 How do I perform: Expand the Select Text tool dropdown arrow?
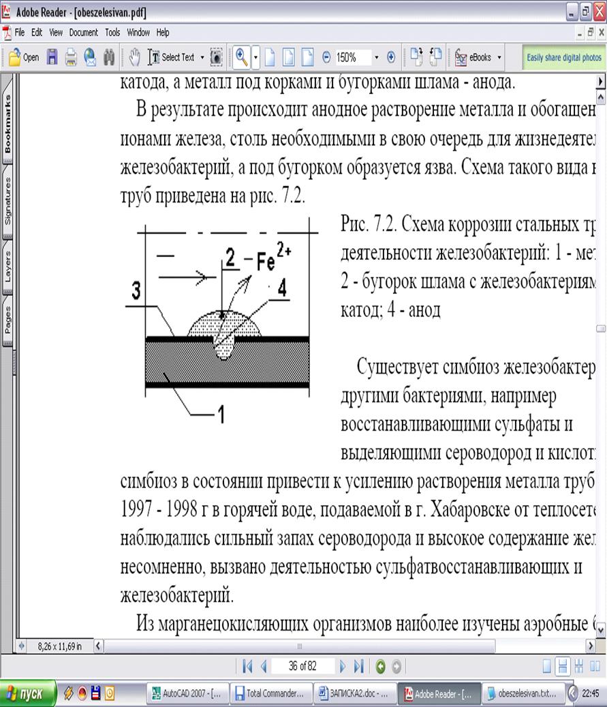(x=202, y=58)
